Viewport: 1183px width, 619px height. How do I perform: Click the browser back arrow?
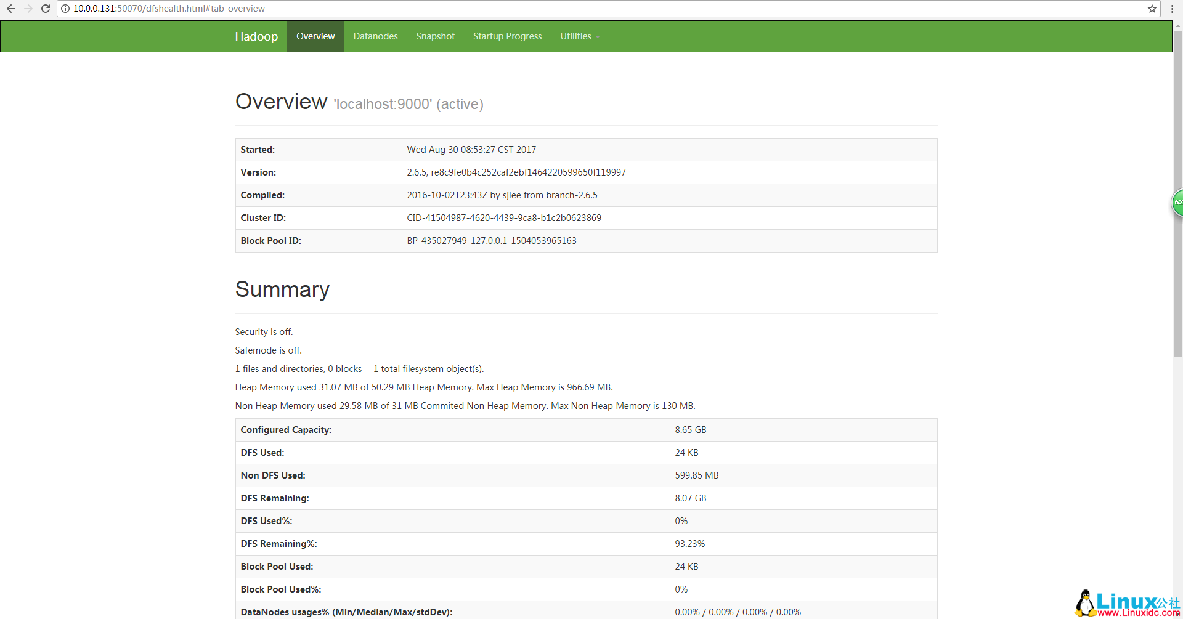[x=10, y=9]
